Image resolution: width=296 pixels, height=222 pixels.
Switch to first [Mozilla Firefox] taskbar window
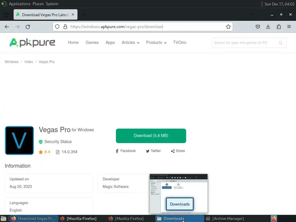pos(82,219)
